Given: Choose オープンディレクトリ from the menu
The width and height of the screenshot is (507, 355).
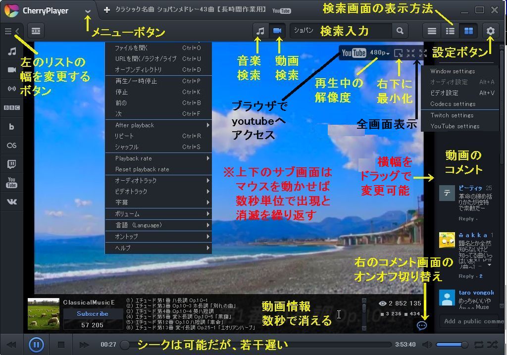Looking at the screenshot, I should point(158,69).
